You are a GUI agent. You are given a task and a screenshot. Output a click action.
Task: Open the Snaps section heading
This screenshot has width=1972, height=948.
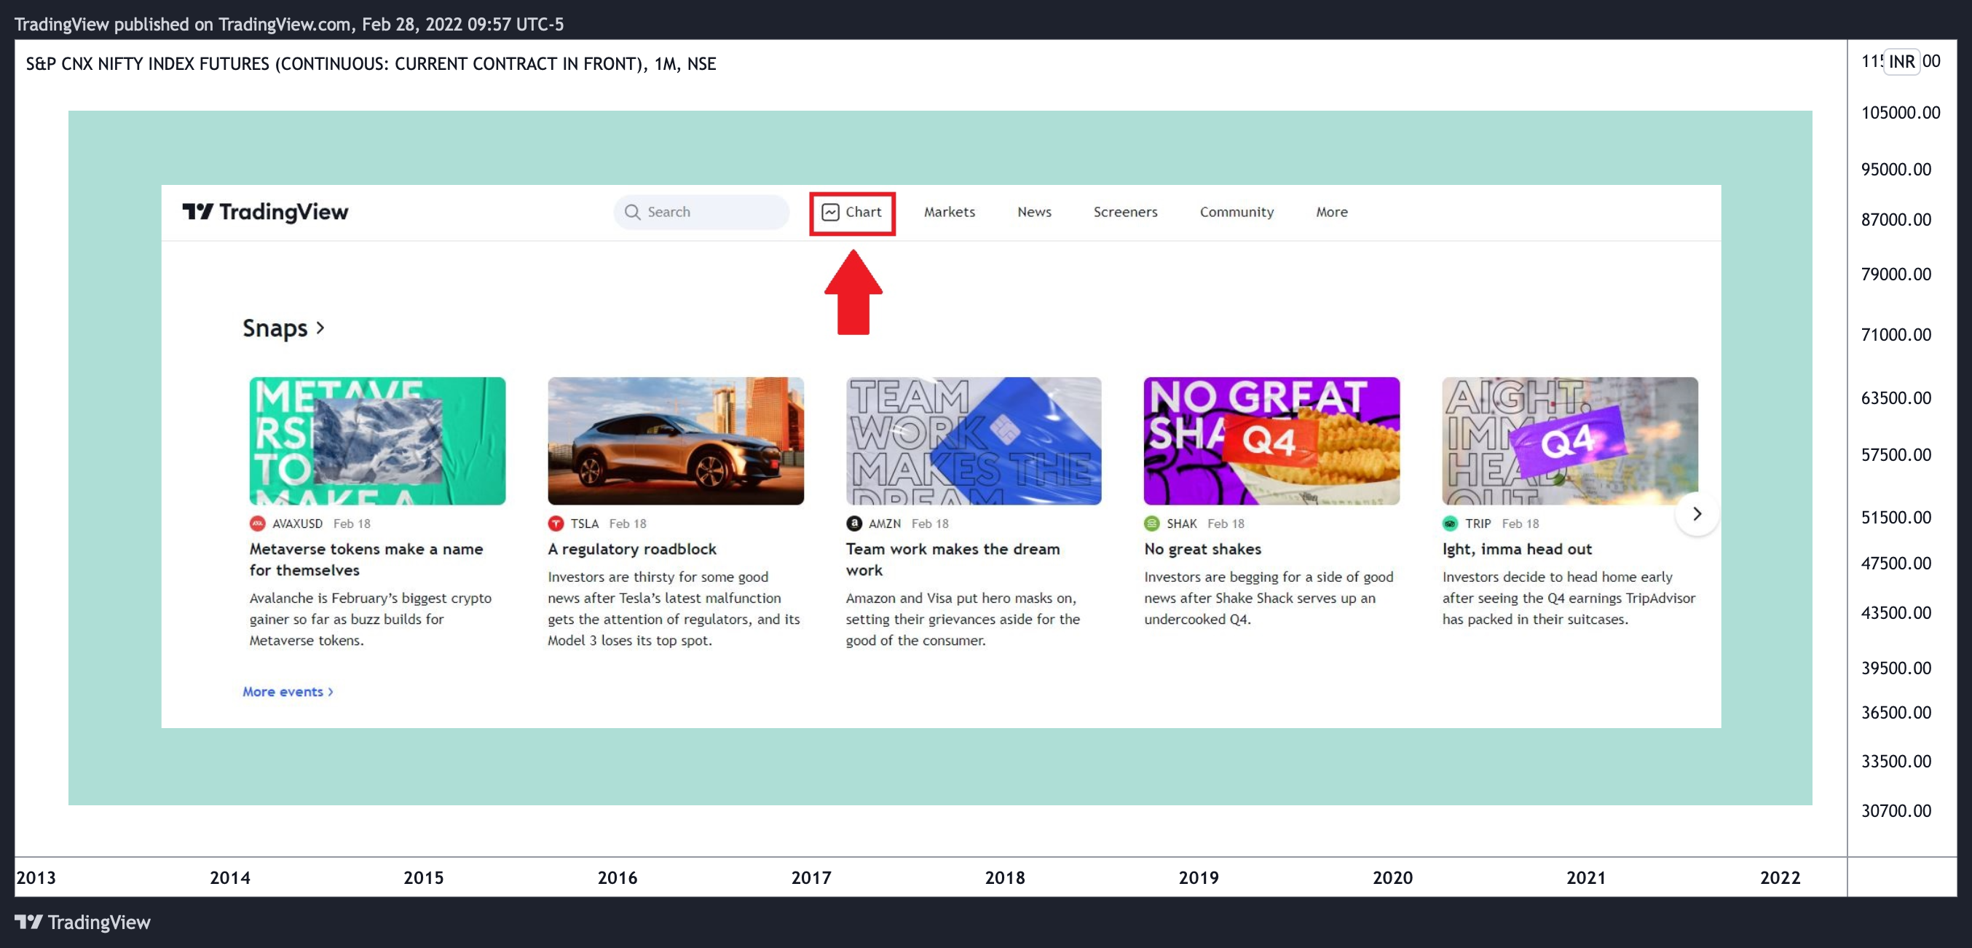coord(275,328)
